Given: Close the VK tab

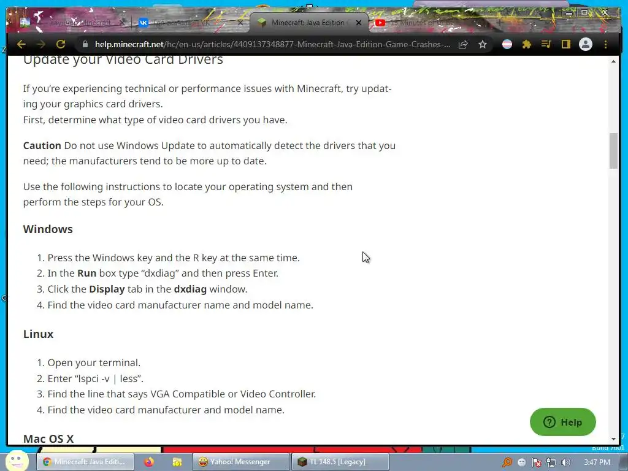Looking at the screenshot, I should point(240,23).
